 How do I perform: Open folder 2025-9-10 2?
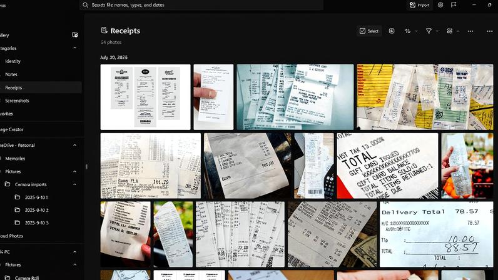click(x=36, y=210)
